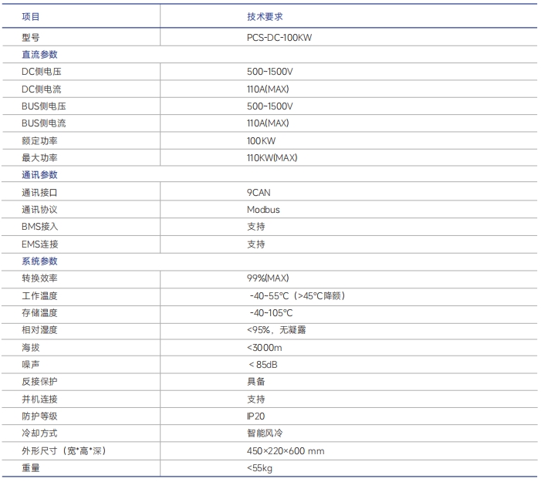This screenshot has width=541, height=482.
Task: Click the 直流参数 section heading
Action: [x=39, y=55]
